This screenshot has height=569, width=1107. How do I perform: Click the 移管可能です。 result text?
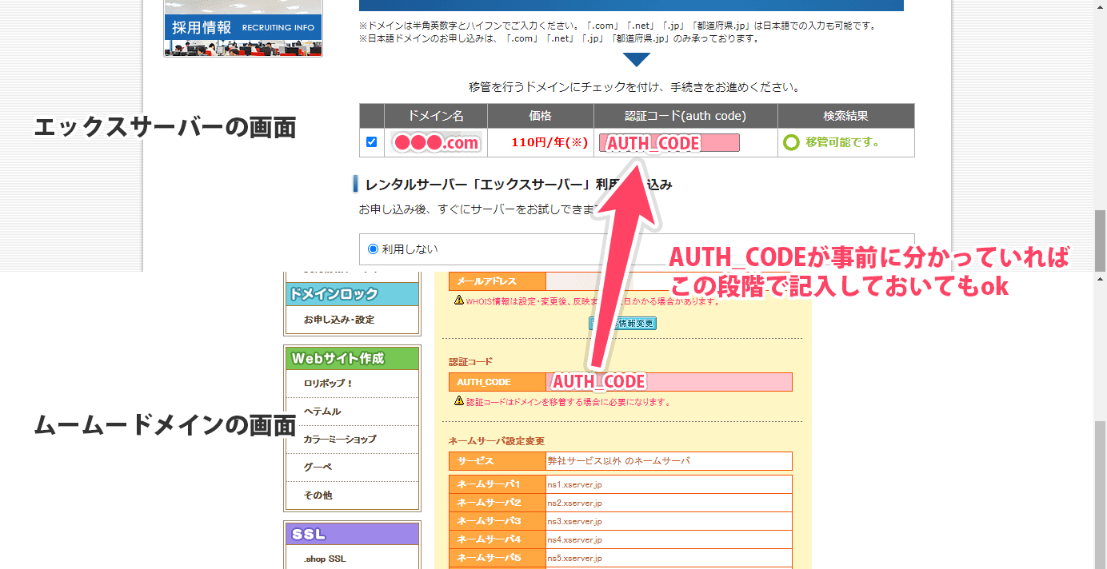click(x=842, y=143)
